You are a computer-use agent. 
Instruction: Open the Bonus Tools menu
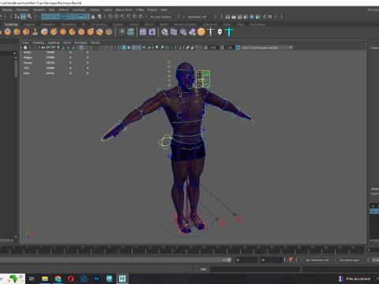[x=124, y=9]
